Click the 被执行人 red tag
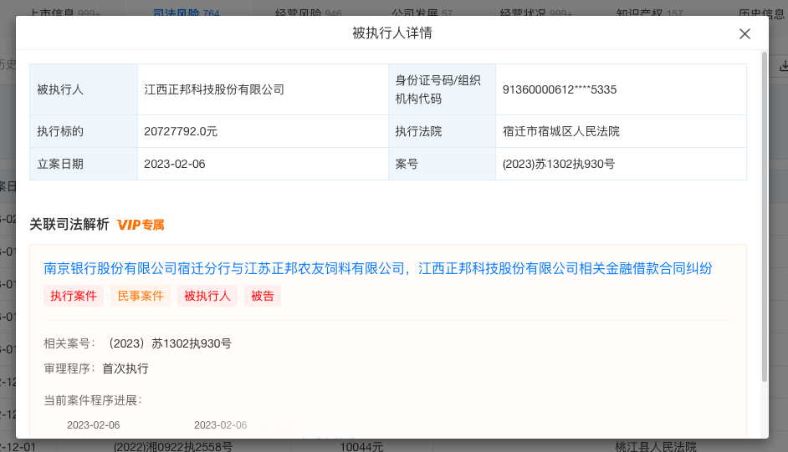This screenshot has height=452, width=788. [207, 296]
